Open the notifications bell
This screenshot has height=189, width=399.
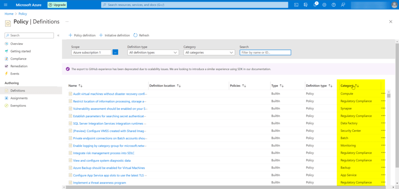point(315,5)
